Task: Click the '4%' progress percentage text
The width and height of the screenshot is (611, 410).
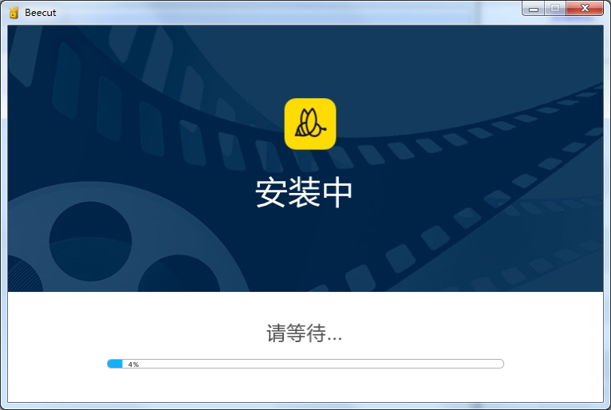Action: tap(133, 365)
